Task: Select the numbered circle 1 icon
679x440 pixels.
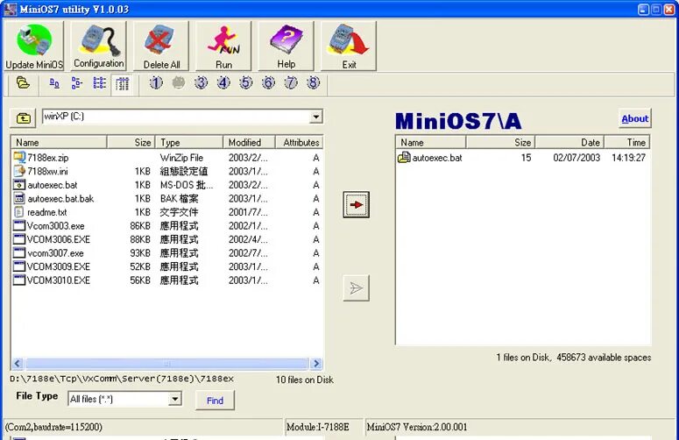Action: click(x=156, y=82)
